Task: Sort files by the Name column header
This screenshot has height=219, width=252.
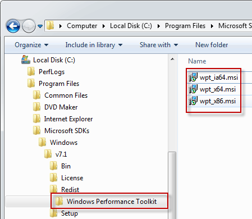Action: pos(197,61)
